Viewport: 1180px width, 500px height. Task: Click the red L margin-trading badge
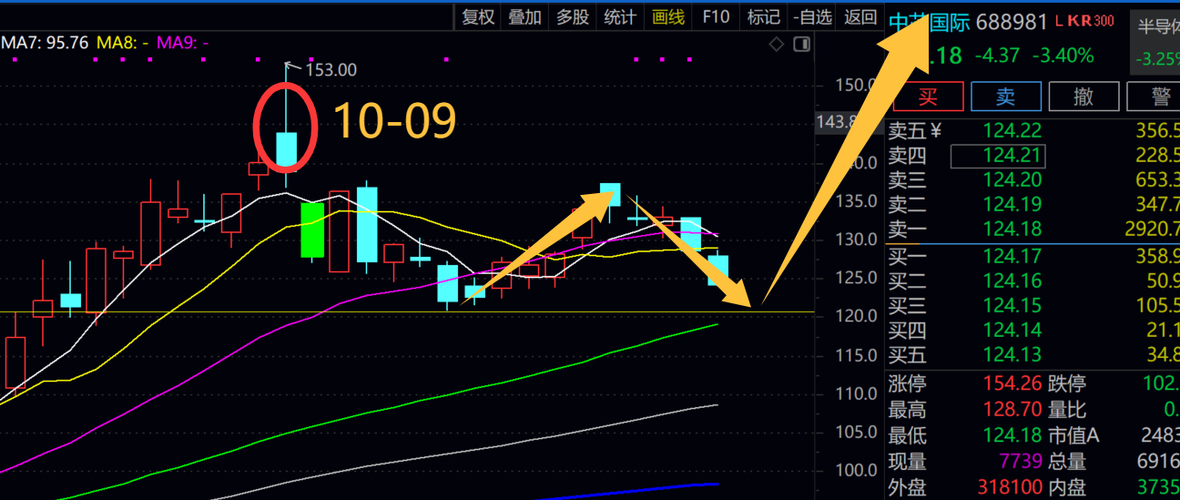coord(1060,21)
